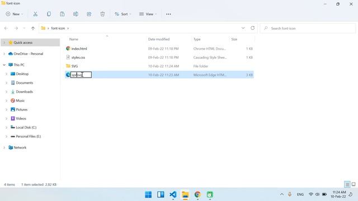Go up one folder level
Viewport: 358px width, 201px height.
[33, 28]
